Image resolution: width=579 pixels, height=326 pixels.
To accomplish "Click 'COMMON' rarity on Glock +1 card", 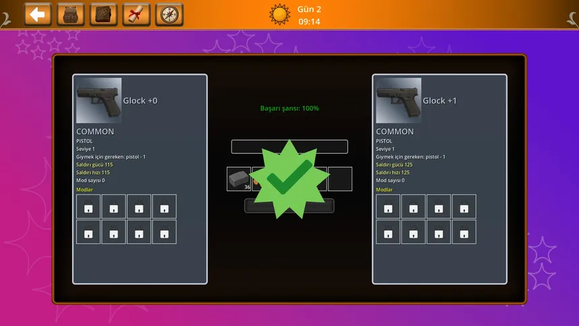I will coord(395,131).
